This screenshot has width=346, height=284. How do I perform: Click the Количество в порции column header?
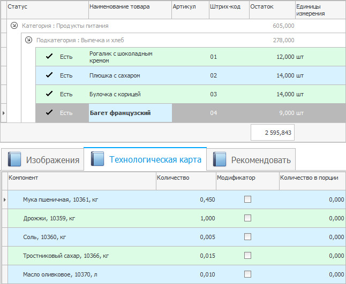(x=312, y=181)
